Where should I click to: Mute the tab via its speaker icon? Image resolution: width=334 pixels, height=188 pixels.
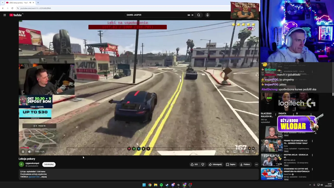click(x=30, y=3)
